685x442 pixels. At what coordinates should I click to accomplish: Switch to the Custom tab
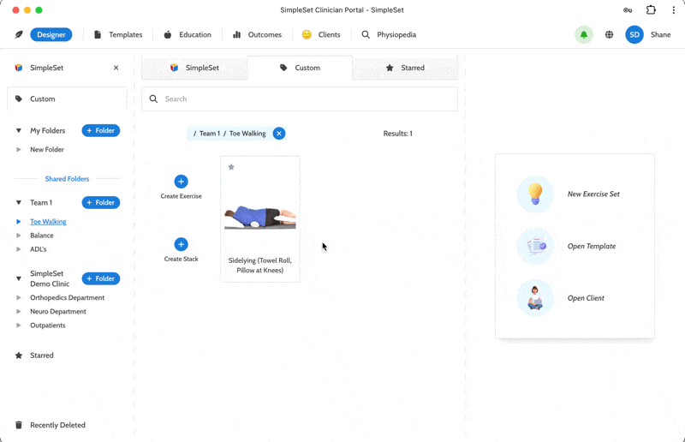click(300, 68)
